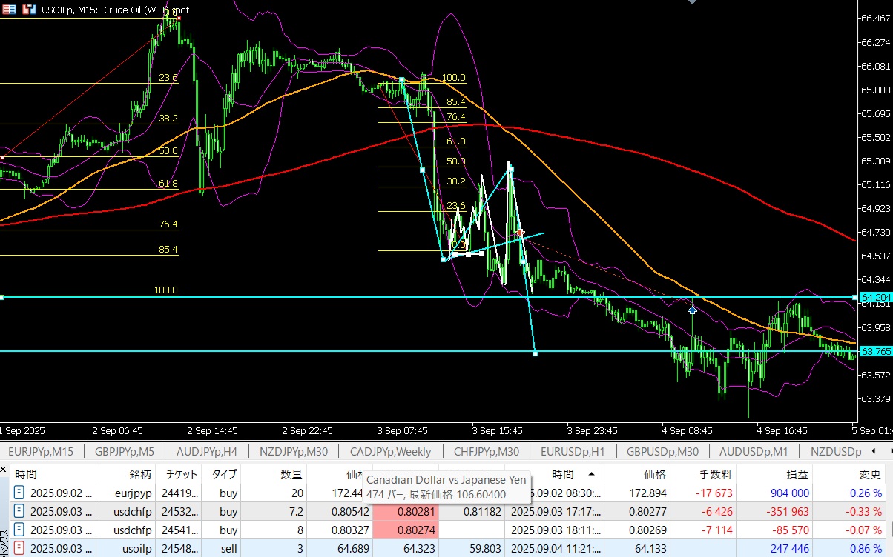Click the red sell entry marker on the chart

[520, 233]
